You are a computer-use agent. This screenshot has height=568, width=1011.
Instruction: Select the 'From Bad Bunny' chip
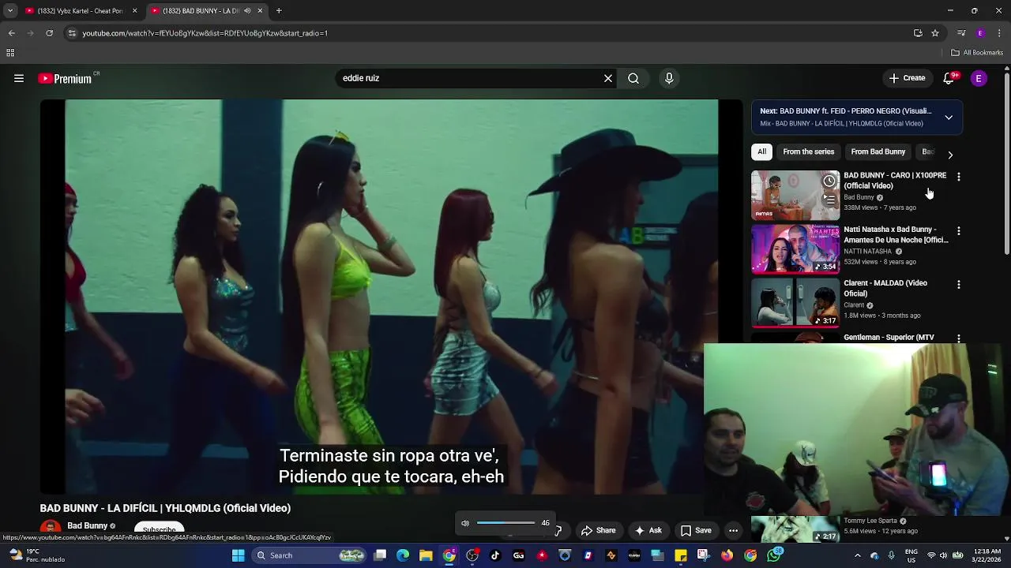click(878, 151)
